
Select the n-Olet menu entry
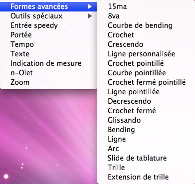click(48, 73)
